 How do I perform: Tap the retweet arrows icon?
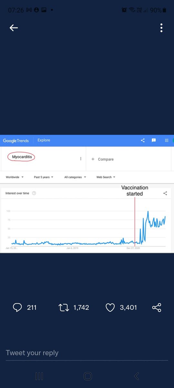pyautogui.click(x=64, y=307)
